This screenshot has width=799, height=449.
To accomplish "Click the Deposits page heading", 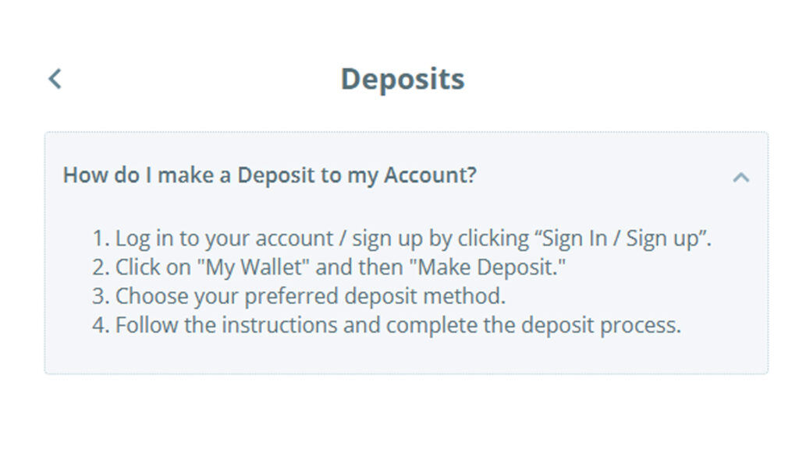I will 403,80.
